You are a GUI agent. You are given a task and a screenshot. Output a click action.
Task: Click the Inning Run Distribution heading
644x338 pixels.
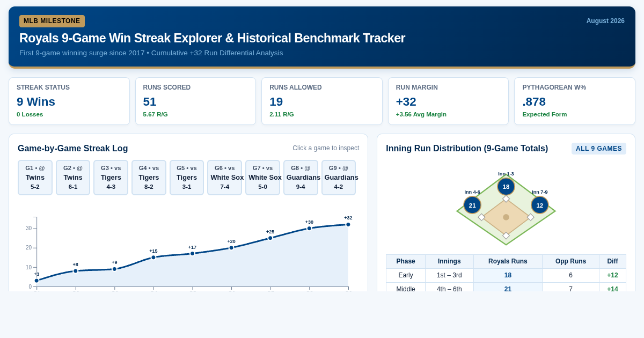click(467, 149)
